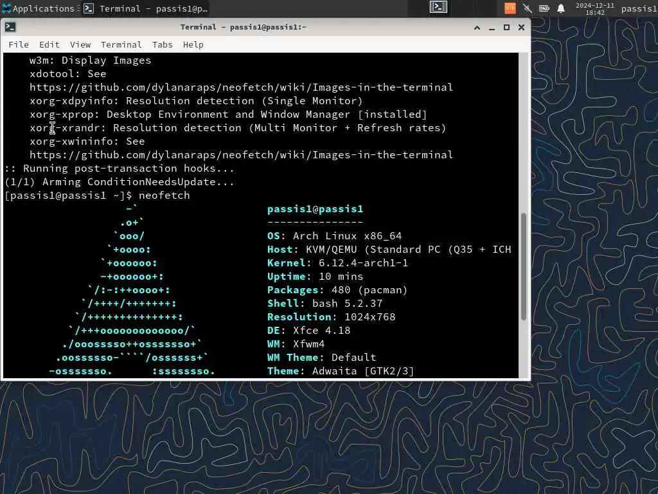Minimize the Terminal window
The image size is (658, 494).
(x=492, y=28)
